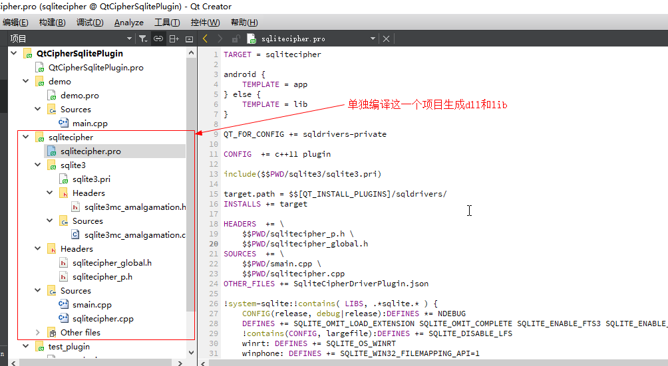Close the sqlitecipher.pro document
Screen dimensions: 668x366
[x=386, y=39]
